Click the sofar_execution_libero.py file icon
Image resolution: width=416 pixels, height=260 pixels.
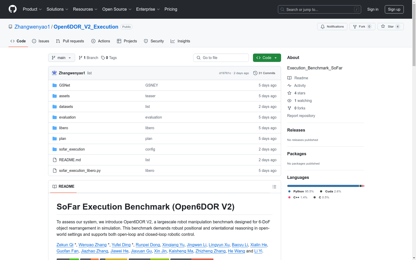[55, 171]
